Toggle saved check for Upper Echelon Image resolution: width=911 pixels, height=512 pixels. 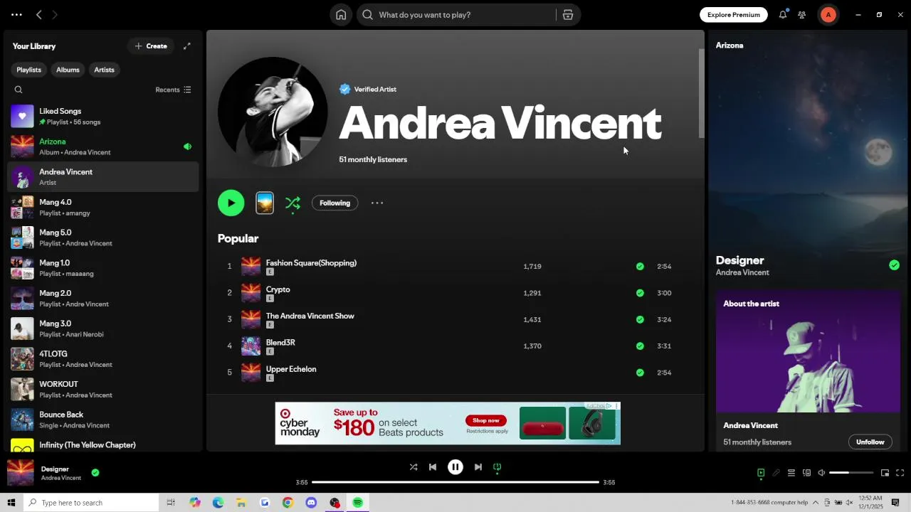[640, 373]
